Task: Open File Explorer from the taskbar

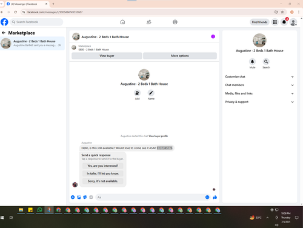Action: 21,210
